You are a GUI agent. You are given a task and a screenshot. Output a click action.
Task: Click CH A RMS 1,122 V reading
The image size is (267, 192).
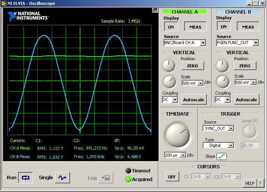click(50, 148)
